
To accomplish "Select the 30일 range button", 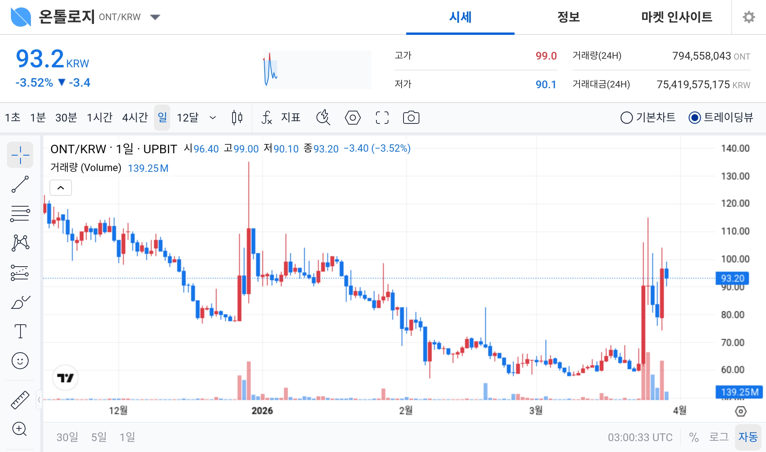I will pyautogui.click(x=67, y=437).
